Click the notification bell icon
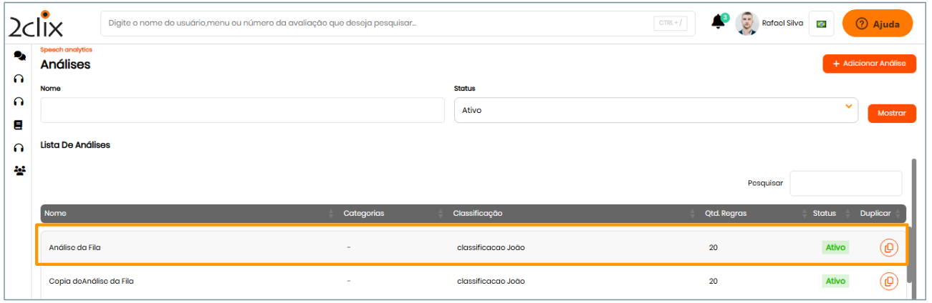 coord(718,23)
